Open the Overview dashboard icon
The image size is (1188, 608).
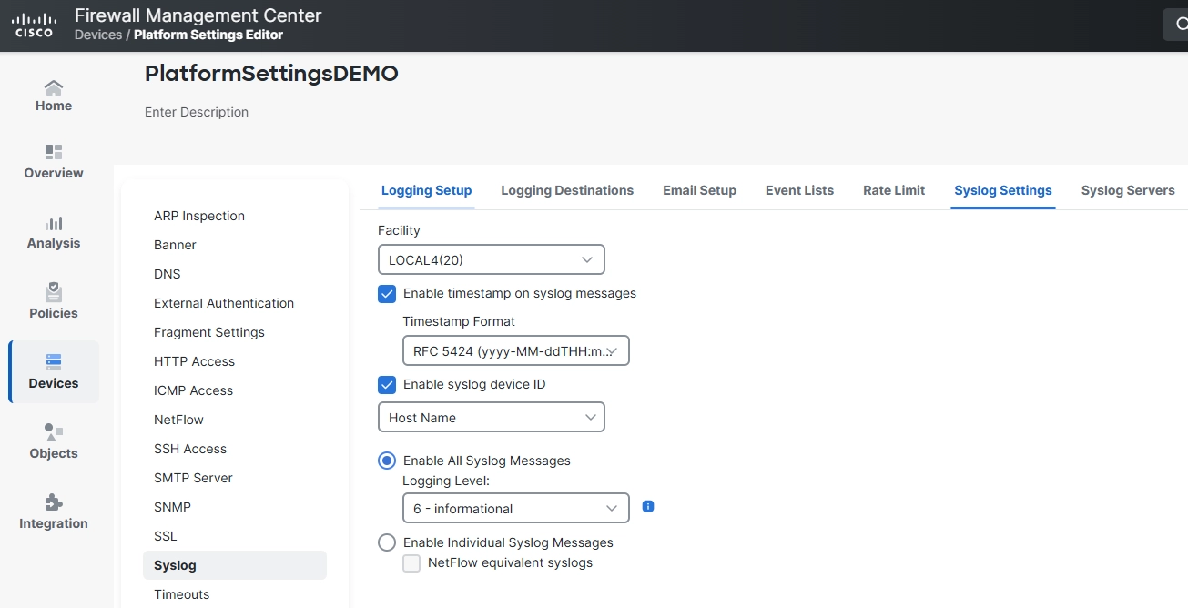(54, 152)
